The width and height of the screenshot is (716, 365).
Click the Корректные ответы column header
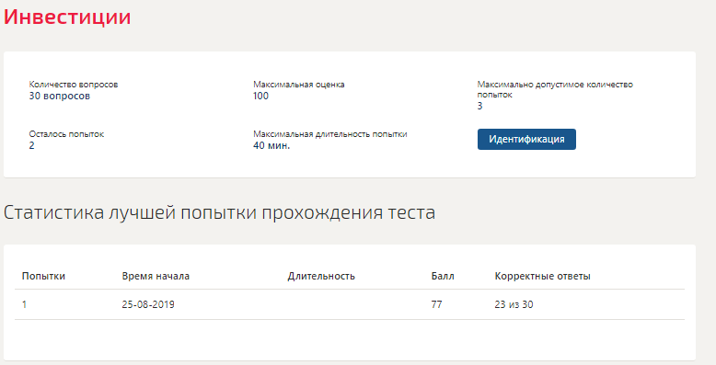(542, 276)
